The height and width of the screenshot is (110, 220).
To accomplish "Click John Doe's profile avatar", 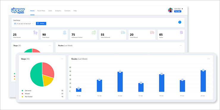I will click(x=170, y=10).
